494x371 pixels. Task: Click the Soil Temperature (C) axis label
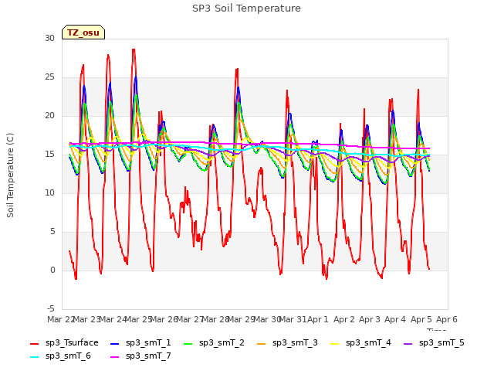tap(10, 175)
